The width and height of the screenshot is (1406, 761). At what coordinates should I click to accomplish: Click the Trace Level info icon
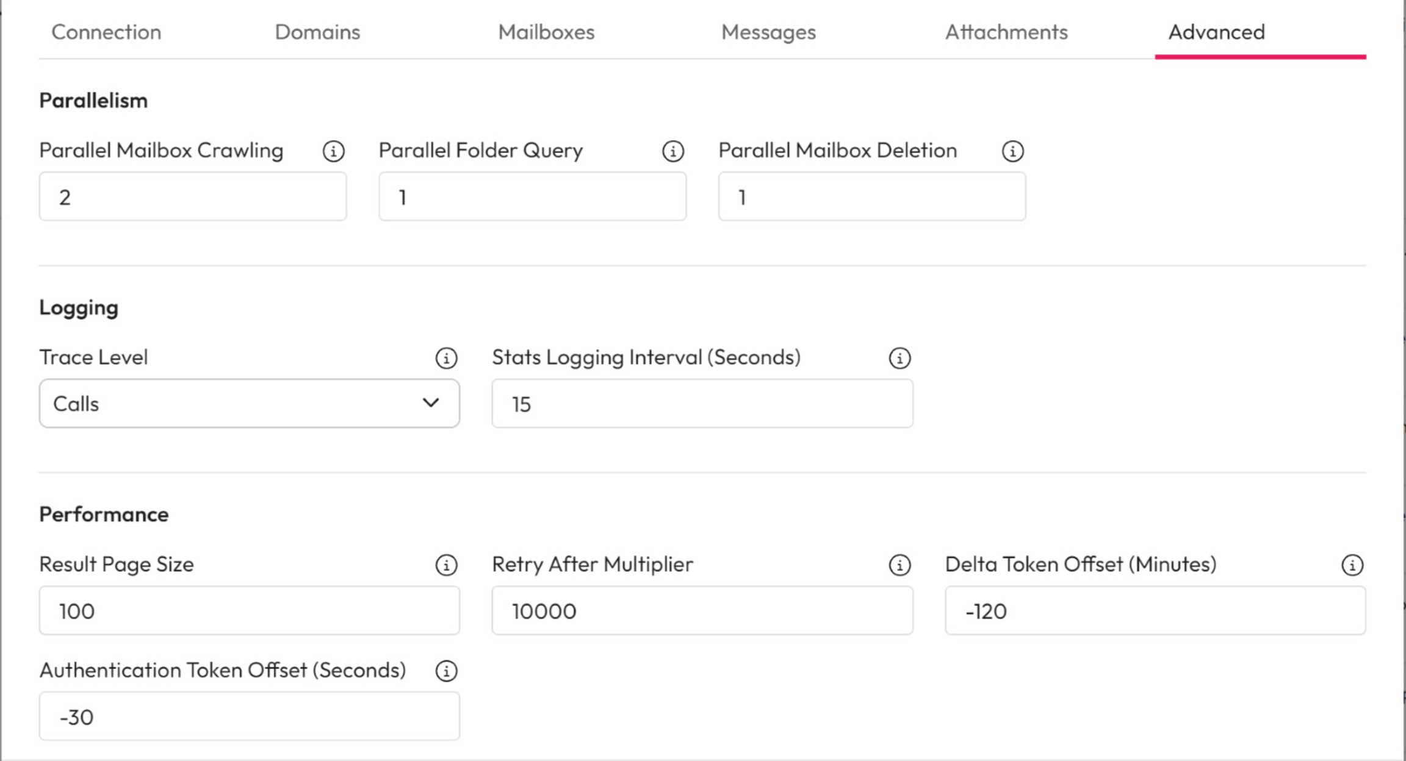click(446, 358)
